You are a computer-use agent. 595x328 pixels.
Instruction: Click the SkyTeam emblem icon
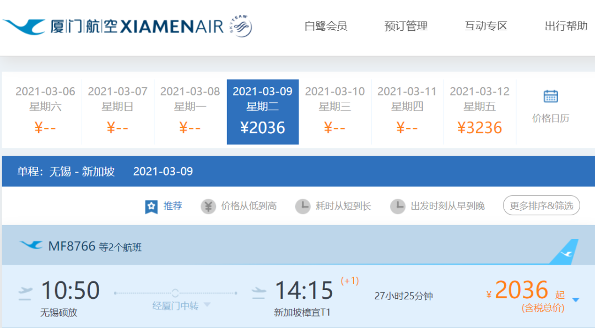(x=241, y=26)
